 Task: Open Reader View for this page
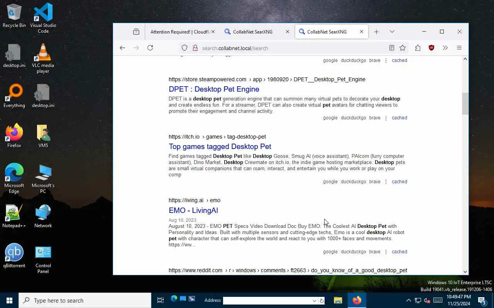[x=391, y=48]
